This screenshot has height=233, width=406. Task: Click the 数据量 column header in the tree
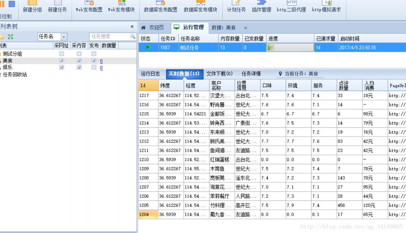tap(109, 46)
